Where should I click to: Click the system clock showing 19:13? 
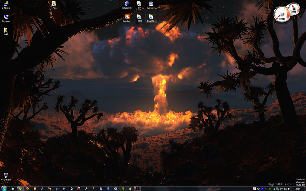click(298, 189)
